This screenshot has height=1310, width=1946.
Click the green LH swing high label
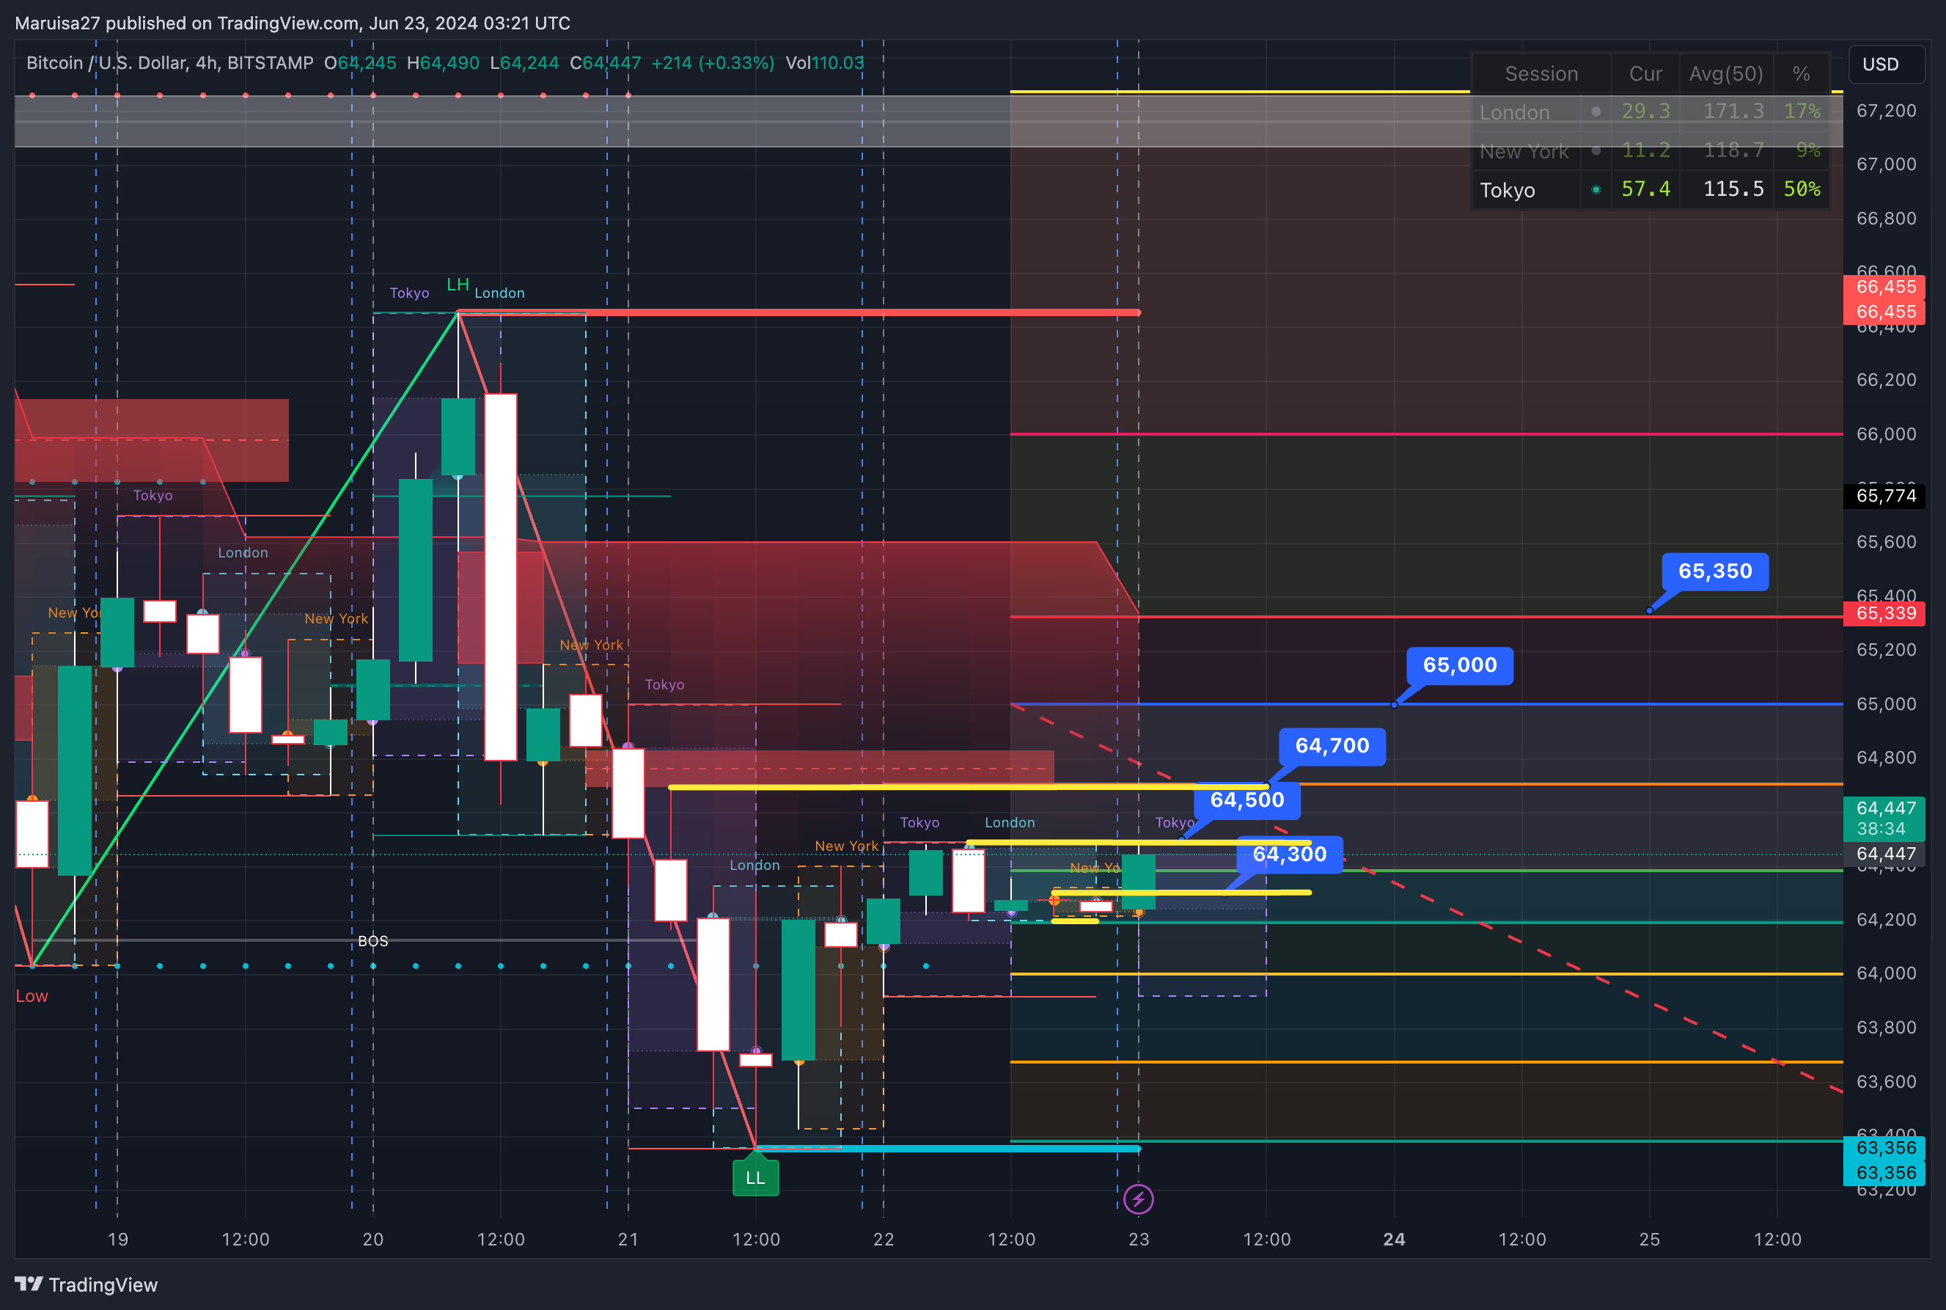[x=458, y=284]
